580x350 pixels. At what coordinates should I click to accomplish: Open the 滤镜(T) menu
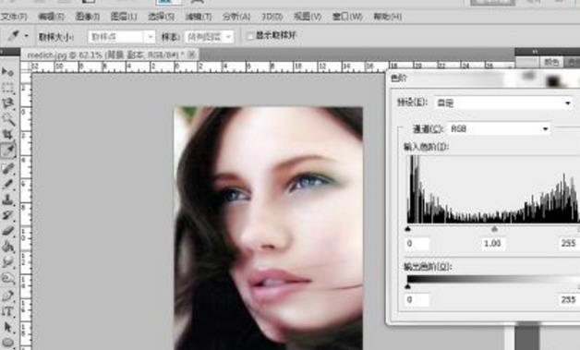[199, 17]
